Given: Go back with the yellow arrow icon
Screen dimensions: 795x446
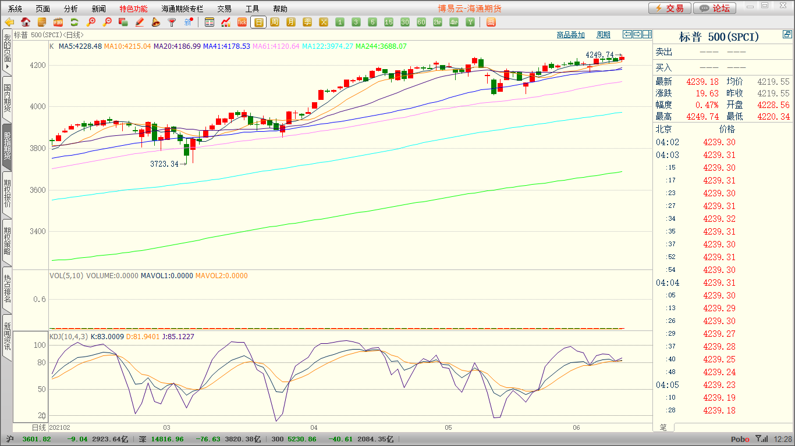Looking at the screenshot, I should point(9,23).
